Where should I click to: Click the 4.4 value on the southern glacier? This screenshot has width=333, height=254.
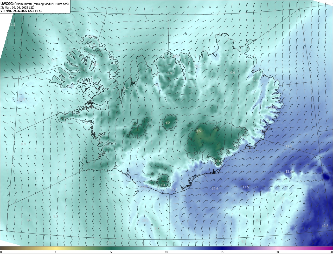click(x=163, y=185)
